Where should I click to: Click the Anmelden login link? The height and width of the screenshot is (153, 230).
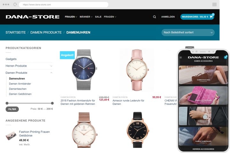pos(168,17)
